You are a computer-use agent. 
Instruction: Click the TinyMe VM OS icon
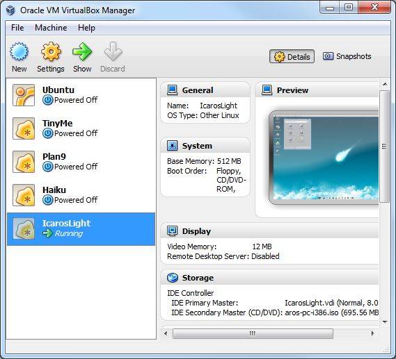click(x=24, y=128)
